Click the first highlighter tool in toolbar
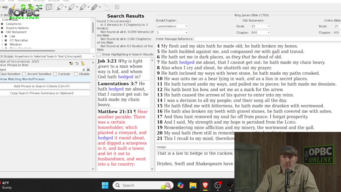This screenshot has height=192, width=341. 60,7
